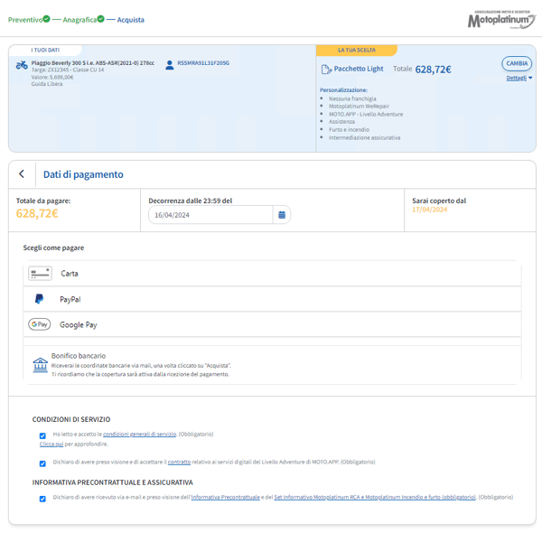Open the Clicca qui link
This screenshot has height=533, width=542.
[51, 444]
